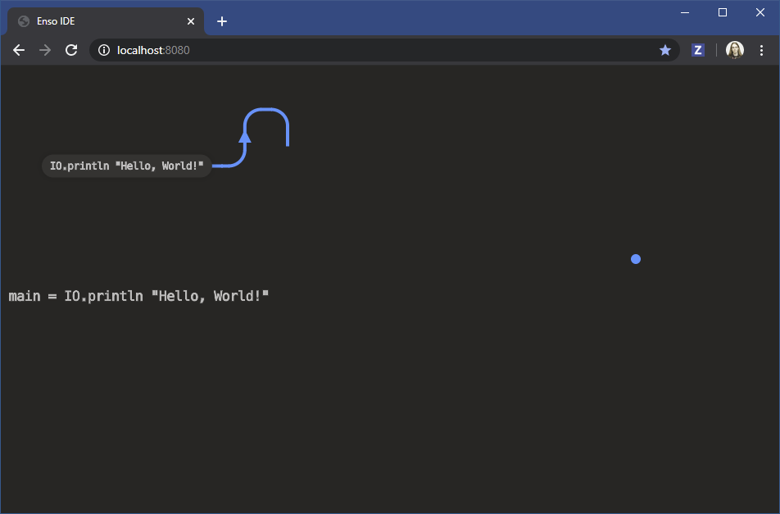Open the Z browser extension

pos(697,50)
